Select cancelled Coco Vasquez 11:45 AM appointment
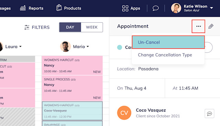This screenshot has height=126, width=220. pyautogui.click(x=72, y=111)
